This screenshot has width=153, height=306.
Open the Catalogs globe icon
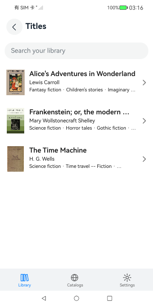click(75, 278)
